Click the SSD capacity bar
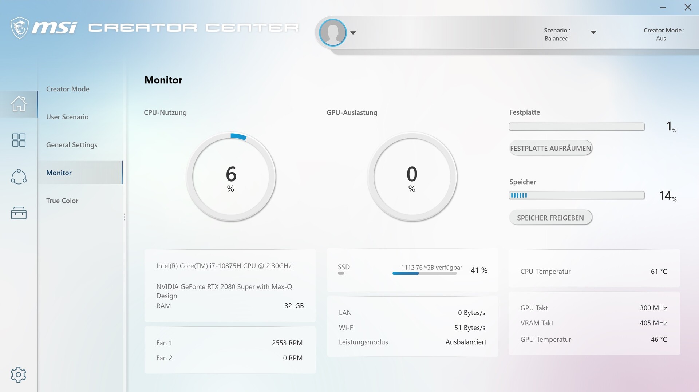This screenshot has width=699, height=392. tap(424, 273)
